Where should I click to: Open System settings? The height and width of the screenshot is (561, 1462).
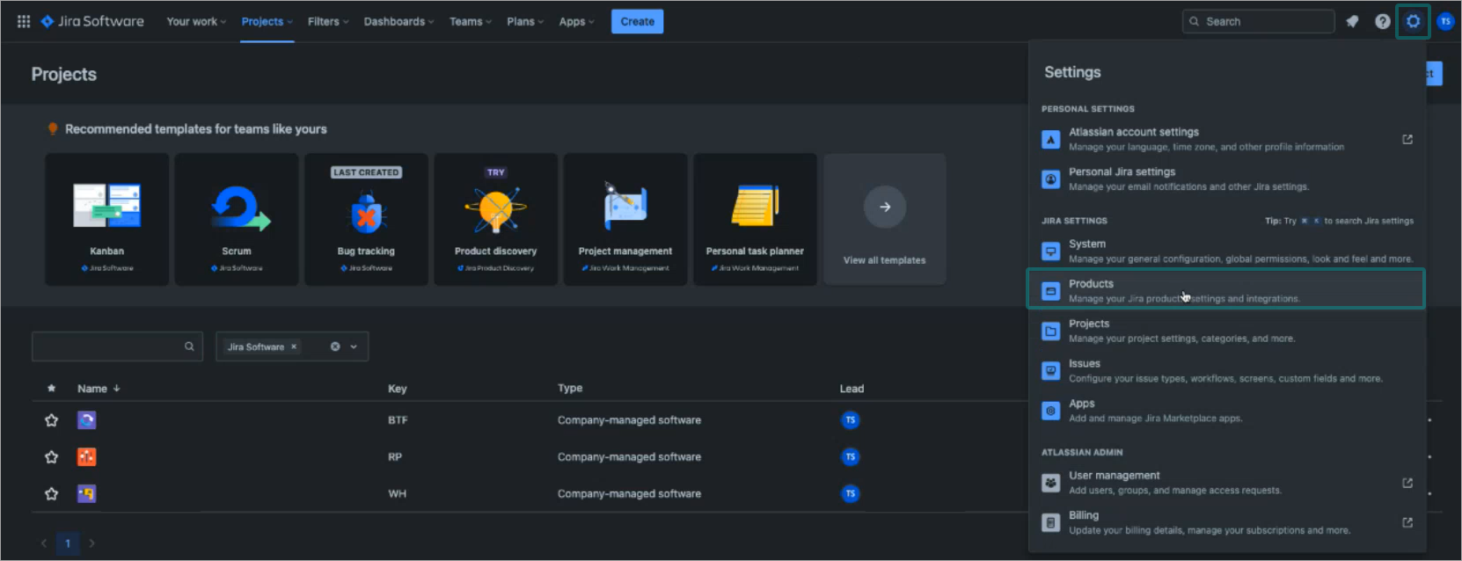(x=1226, y=251)
